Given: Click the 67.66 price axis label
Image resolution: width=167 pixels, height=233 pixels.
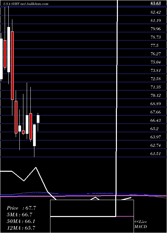Looking at the screenshot, I should pos(156,112).
